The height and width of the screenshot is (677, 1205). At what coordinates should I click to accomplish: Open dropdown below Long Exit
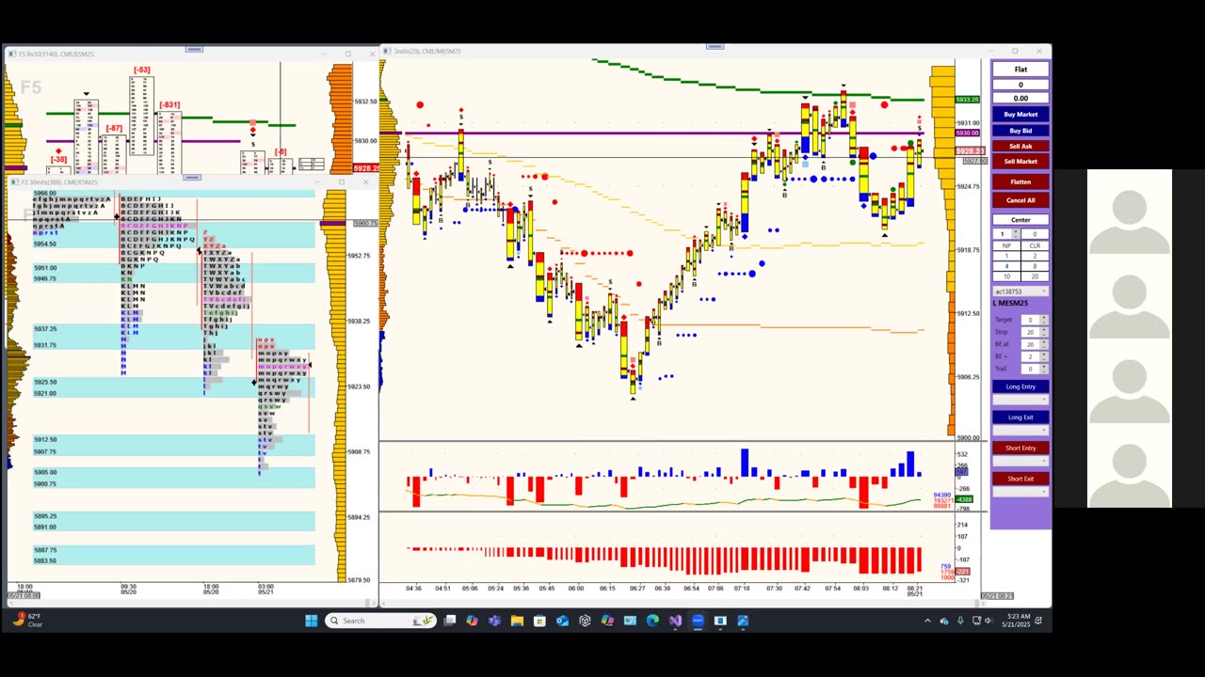coord(1020,430)
